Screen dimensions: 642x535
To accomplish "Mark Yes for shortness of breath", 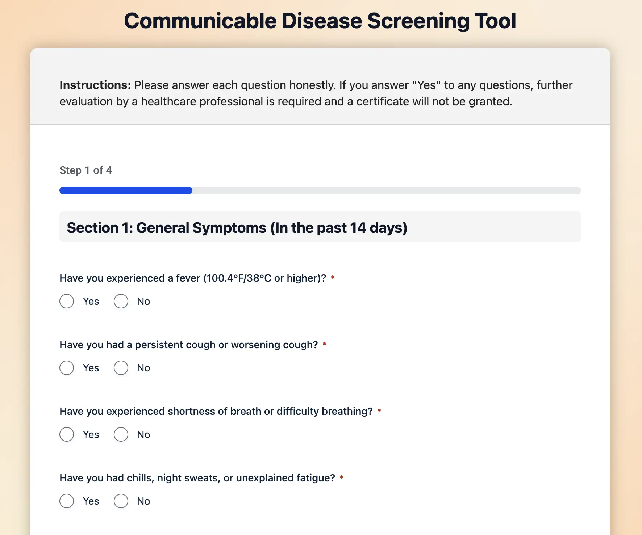I will [67, 434].
